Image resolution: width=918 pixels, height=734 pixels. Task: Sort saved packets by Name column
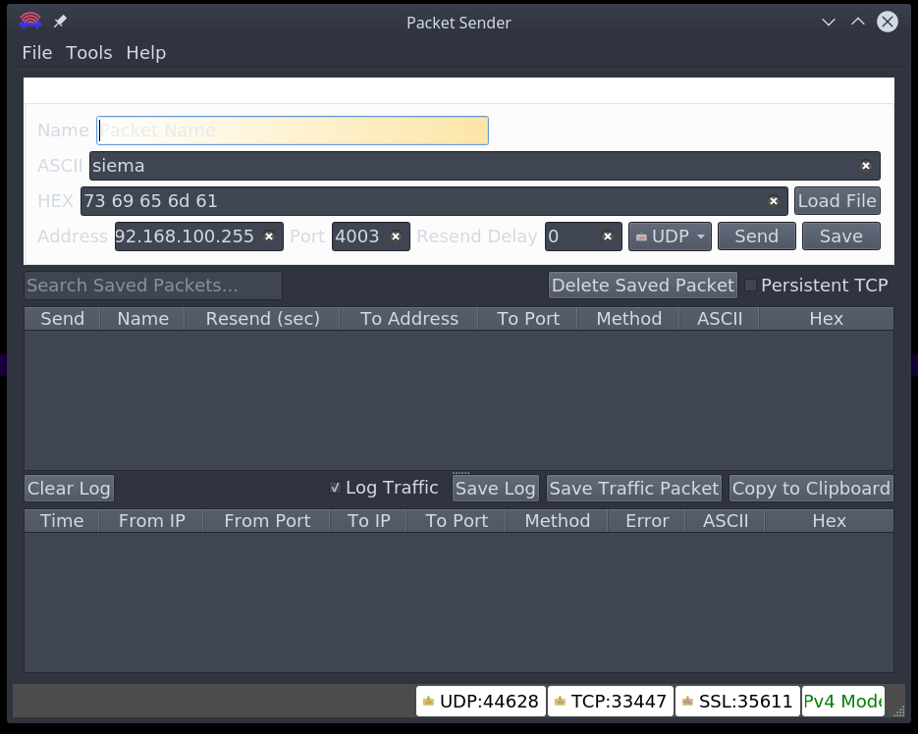click(x=142, y=318)
